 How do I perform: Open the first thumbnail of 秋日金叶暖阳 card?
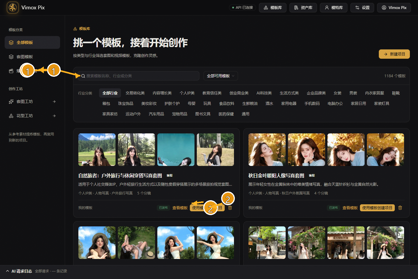(x=267, y=150)
